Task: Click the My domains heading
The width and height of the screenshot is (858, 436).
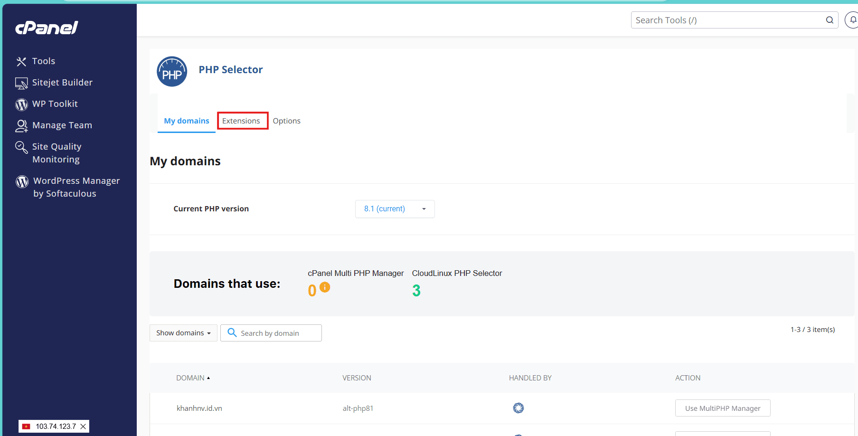Action: pos(185,161)
